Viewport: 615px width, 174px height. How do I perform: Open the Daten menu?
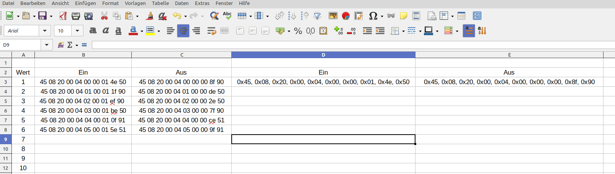(182, 3)
